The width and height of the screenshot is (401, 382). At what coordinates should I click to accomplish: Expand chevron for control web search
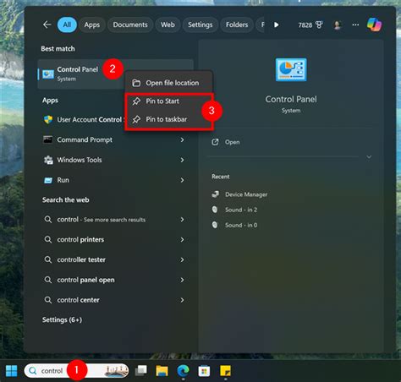183,220
